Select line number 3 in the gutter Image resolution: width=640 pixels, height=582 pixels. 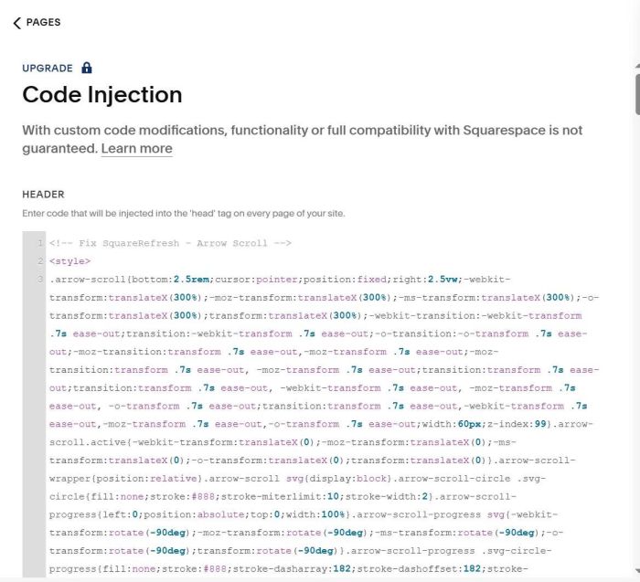40,279
